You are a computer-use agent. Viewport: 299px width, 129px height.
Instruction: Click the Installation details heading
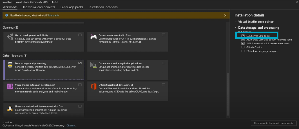(249, 15)
